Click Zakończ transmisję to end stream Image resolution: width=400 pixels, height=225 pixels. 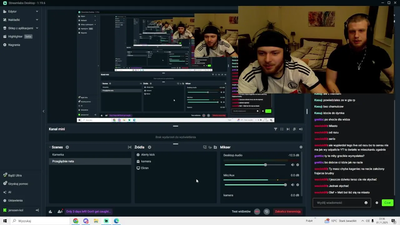click(288, 212)
